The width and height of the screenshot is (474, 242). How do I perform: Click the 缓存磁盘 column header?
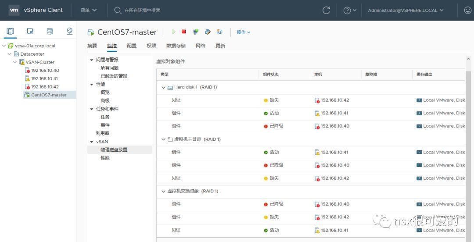(x=424, y=75)
